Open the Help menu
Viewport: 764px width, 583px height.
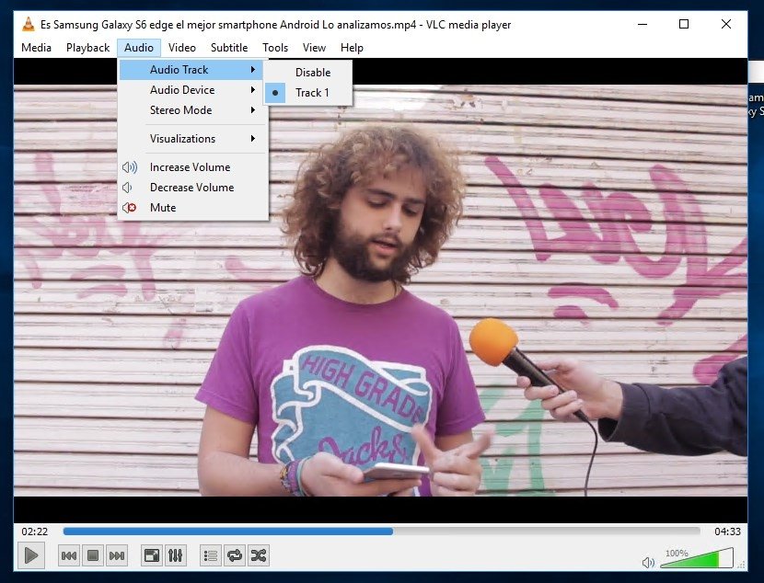tap(352, 48)
